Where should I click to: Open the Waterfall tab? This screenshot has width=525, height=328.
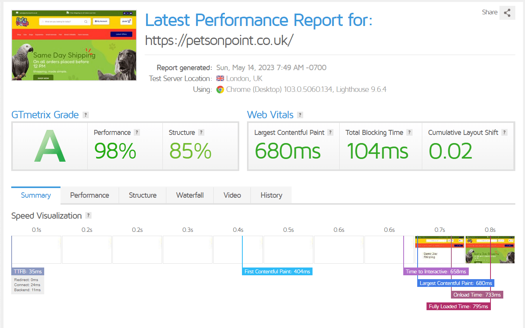pos(190,195)
